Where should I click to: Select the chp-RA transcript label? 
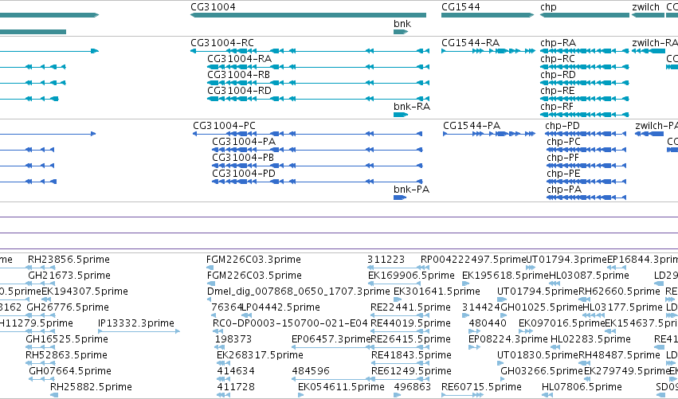coord(558,43)
